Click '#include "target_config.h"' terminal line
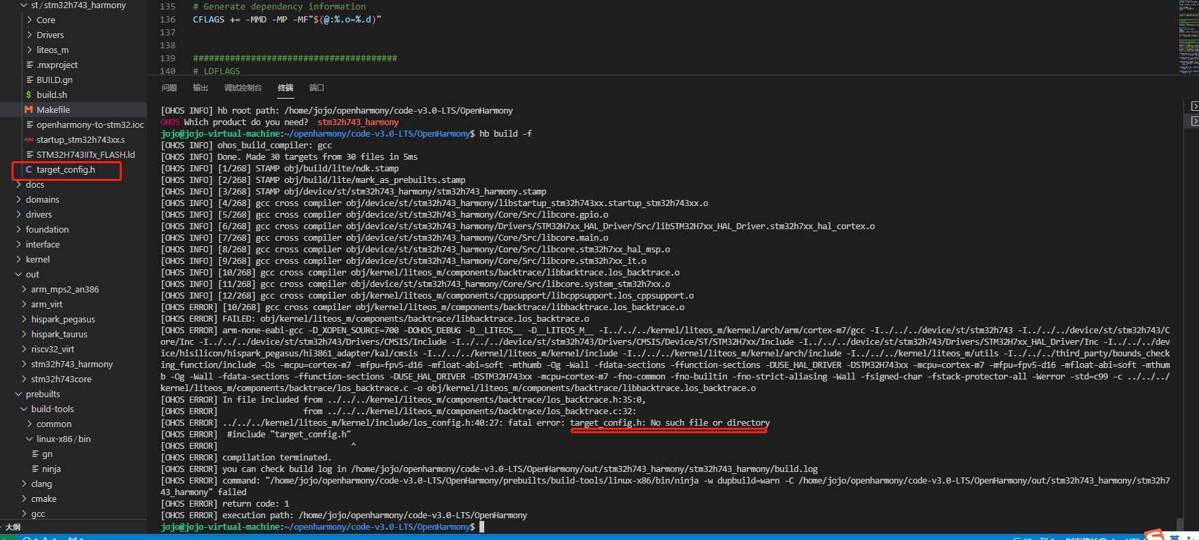 [289, 434]
